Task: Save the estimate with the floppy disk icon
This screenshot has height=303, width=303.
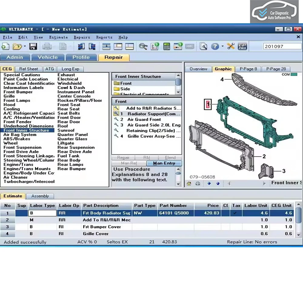Action: [33, 46]
